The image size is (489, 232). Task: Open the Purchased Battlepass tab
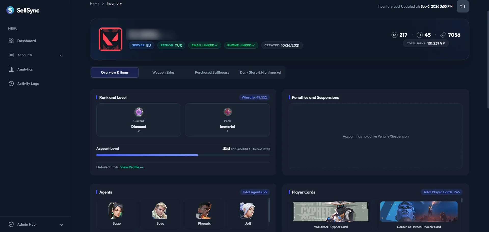click(212, 72)
